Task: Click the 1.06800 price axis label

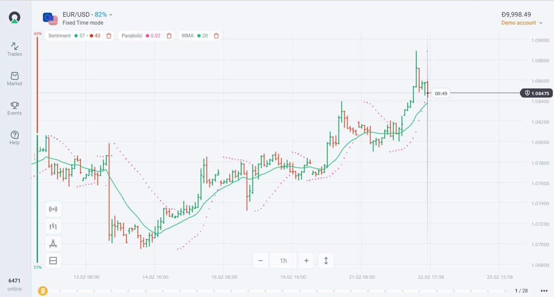Action: pyautogui.click(x=540, y=265)
